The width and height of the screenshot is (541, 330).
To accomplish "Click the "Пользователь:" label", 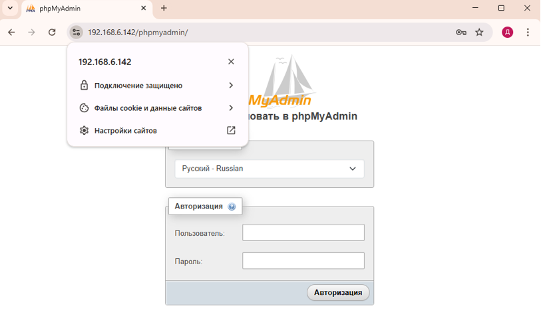I will (x=200, y=233).
